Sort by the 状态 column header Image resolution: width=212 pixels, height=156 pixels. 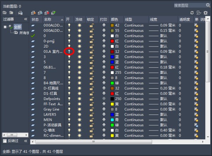(36, 19)
